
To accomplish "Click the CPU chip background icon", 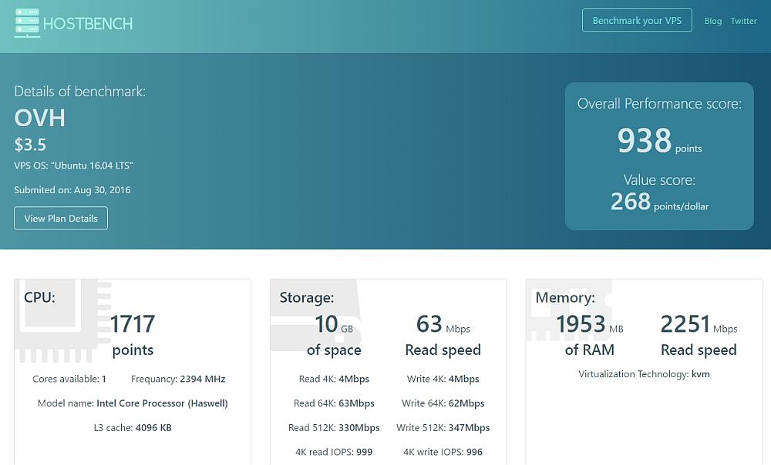I will coord(62,320).
